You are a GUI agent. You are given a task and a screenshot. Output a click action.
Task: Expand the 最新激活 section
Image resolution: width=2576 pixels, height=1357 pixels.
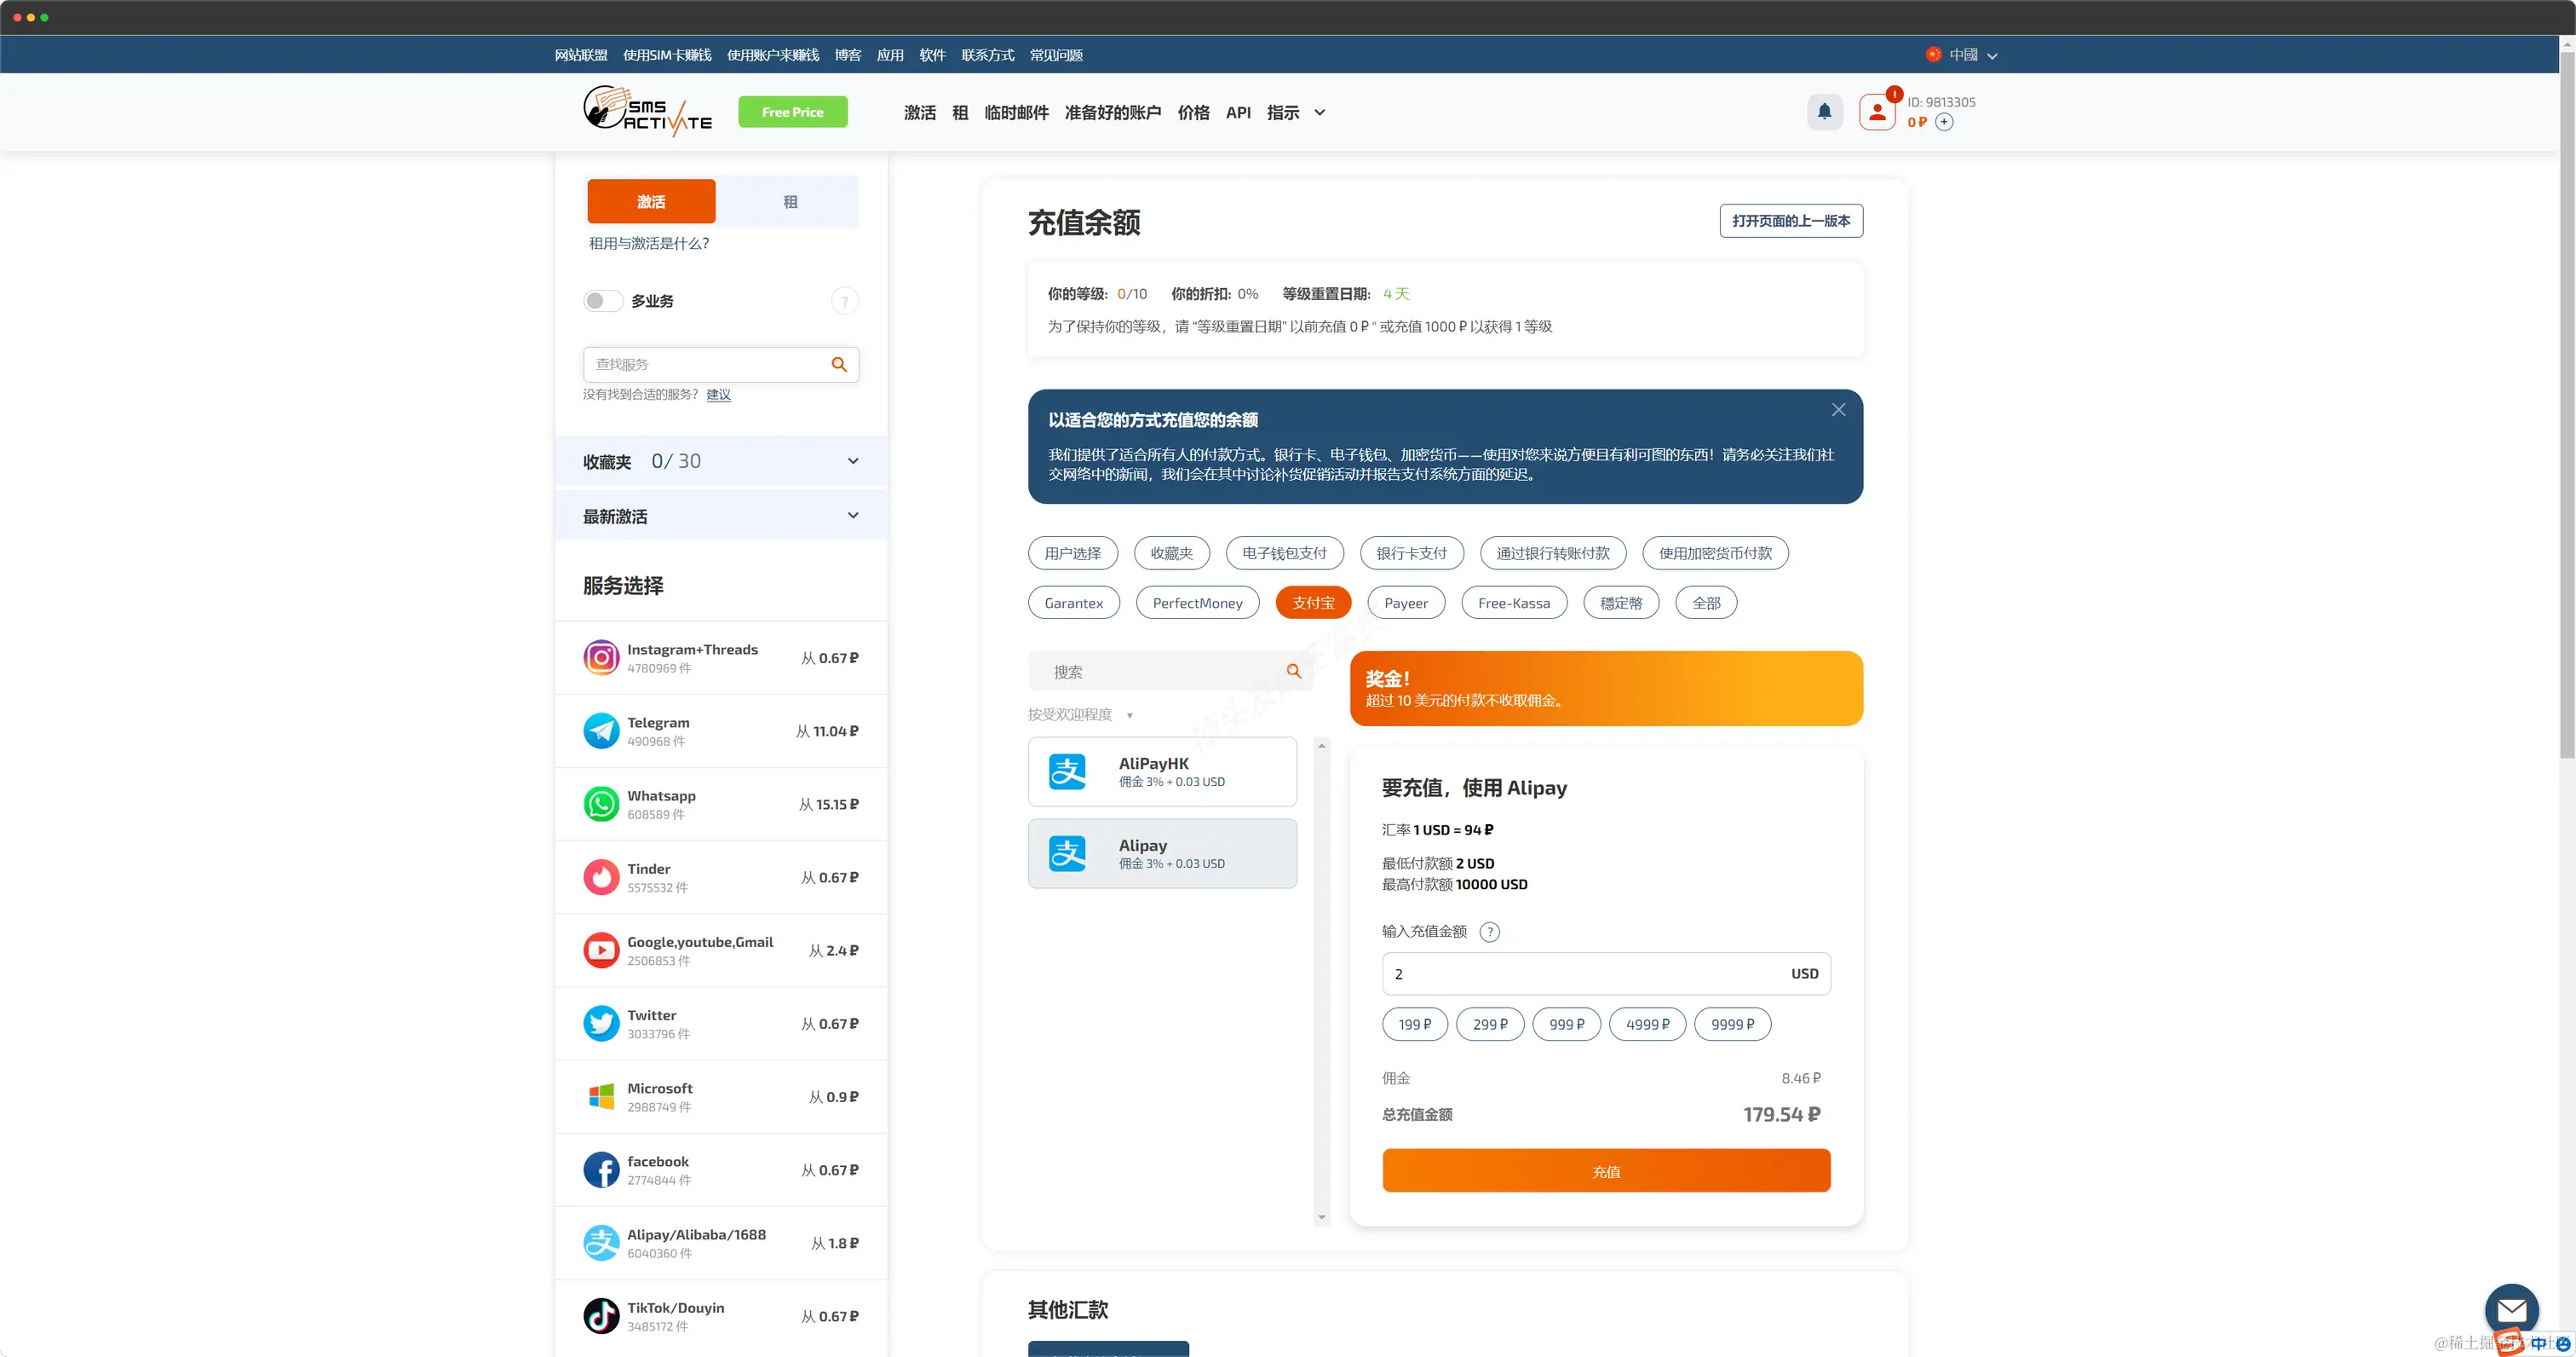click(720, 516)
